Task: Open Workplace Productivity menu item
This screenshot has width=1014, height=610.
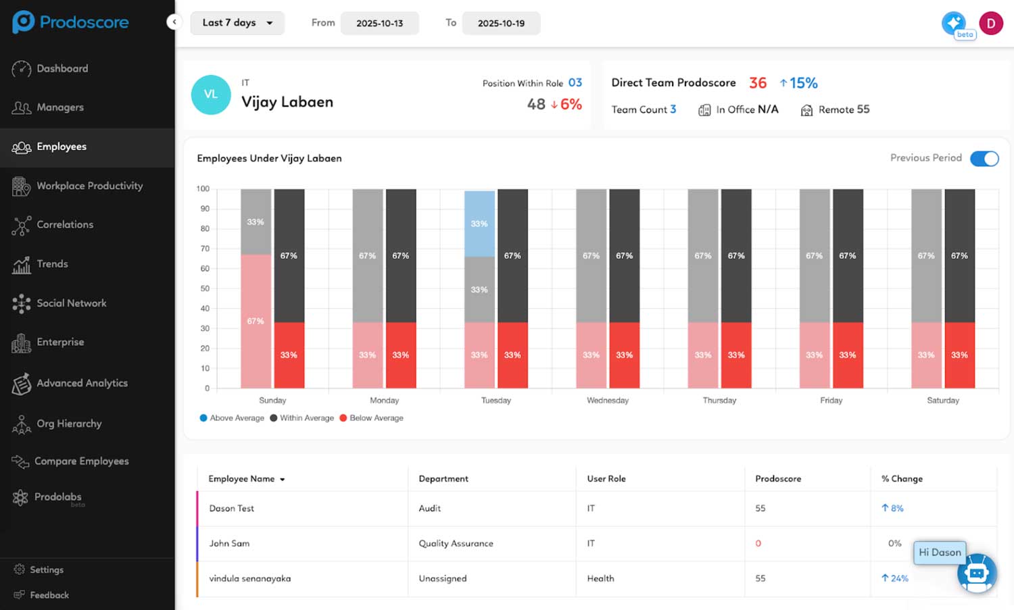Action: coord(89,186)
